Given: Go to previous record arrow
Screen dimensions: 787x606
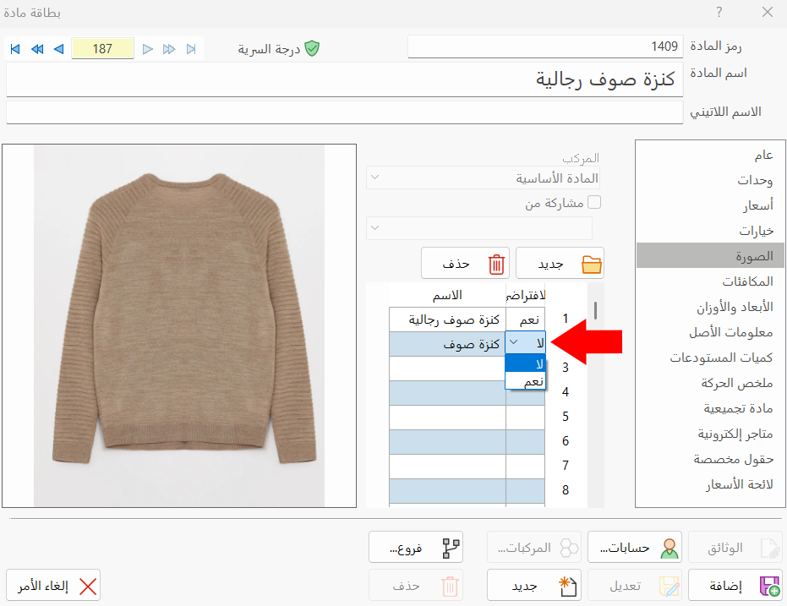Looking at the screenshot, I should coord(58,49).
